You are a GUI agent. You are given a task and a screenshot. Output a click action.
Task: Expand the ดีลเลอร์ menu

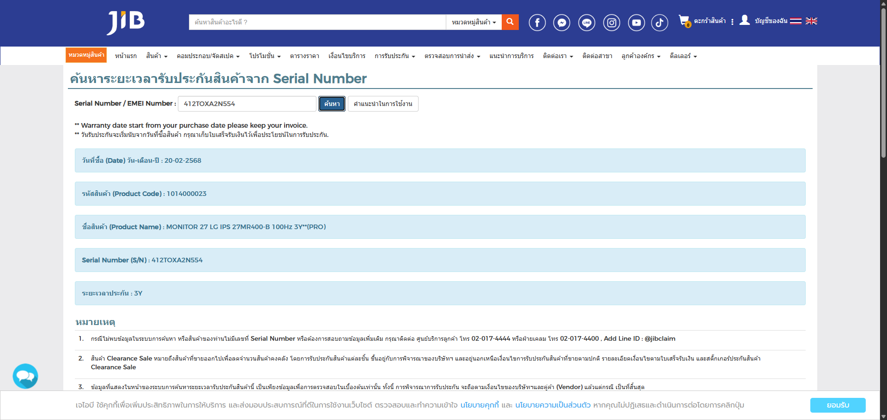(683, 56)
